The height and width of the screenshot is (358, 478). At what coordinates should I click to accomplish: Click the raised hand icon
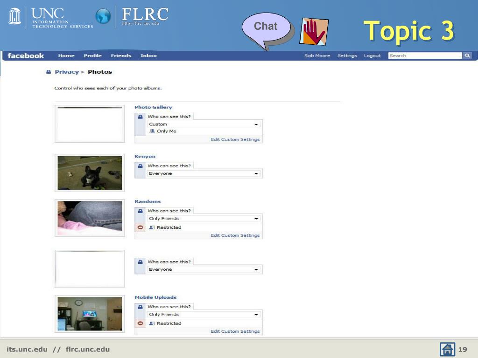pos(314,32)
